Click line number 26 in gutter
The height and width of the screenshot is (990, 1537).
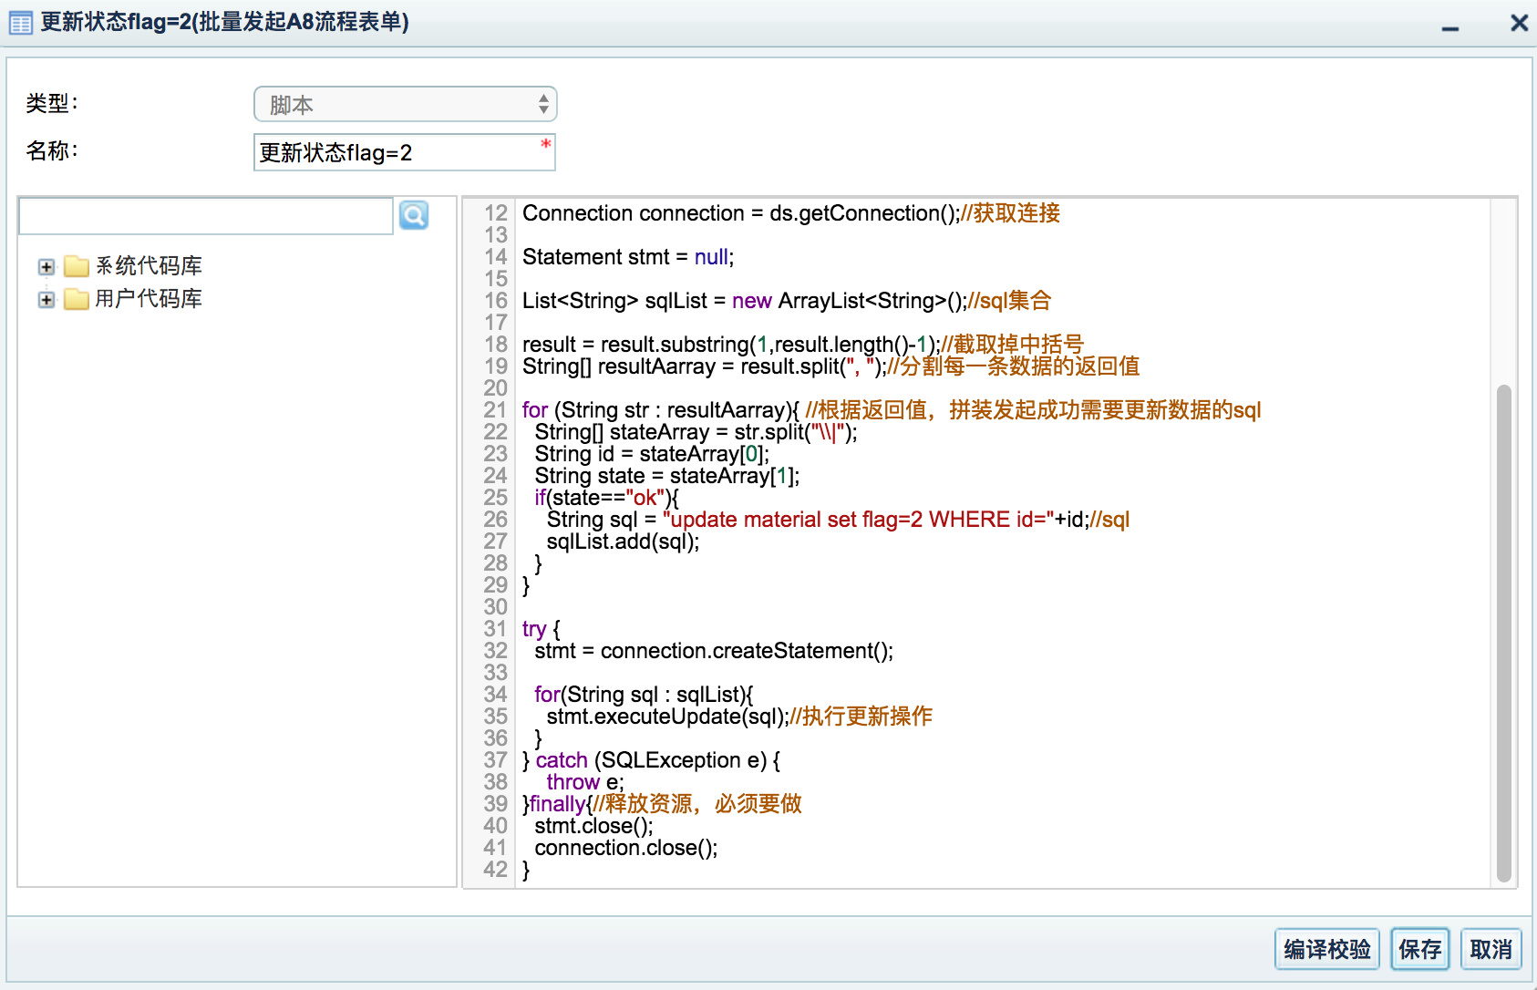(495, 520)
